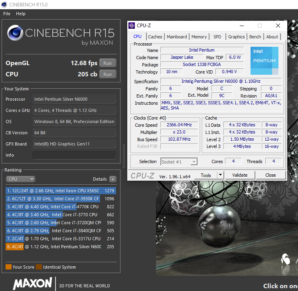This screenshot has width=298, height=291.
Task: Minimize the CPU-Z window
Action: (x=242, y=26)
